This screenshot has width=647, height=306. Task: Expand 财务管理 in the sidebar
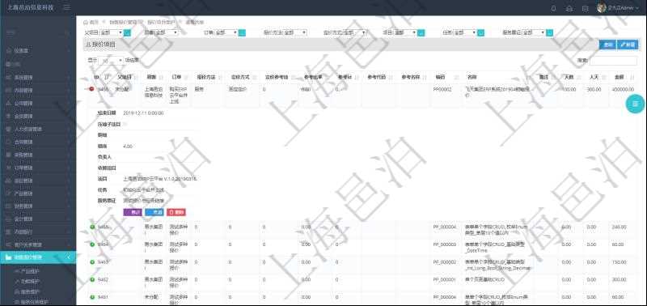click(38, 206)
